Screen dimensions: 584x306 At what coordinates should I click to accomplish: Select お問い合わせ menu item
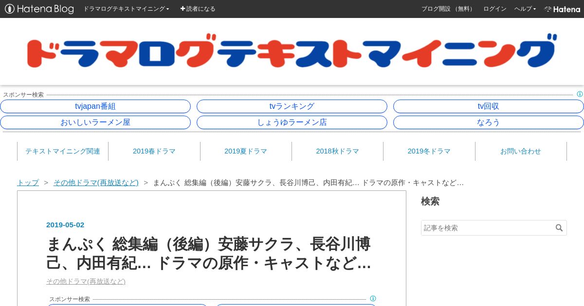pyautogui.click(x=521, y=151)
